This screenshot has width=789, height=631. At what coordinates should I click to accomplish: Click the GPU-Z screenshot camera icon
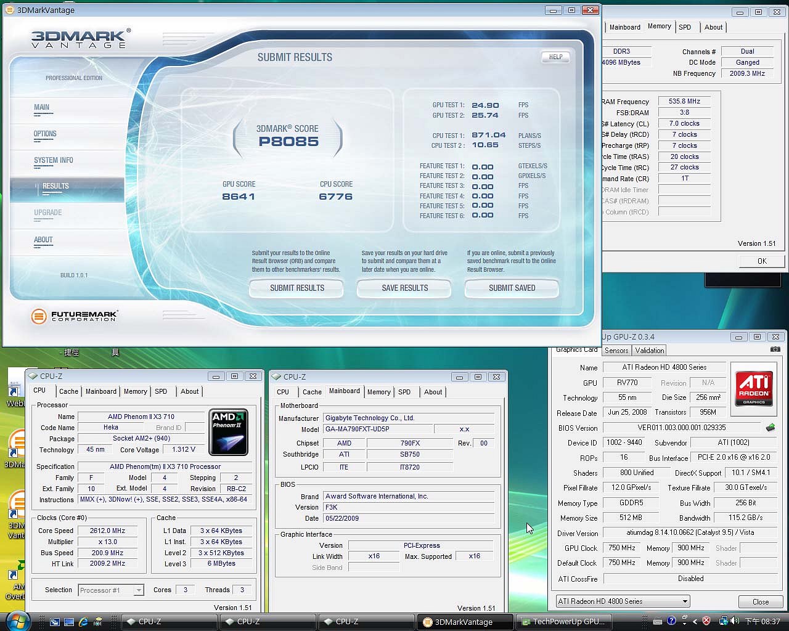pos(775,349)
